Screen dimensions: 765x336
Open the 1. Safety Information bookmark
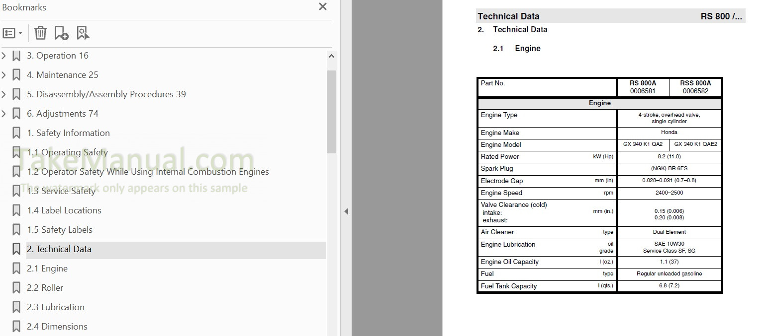click(68, 133)
